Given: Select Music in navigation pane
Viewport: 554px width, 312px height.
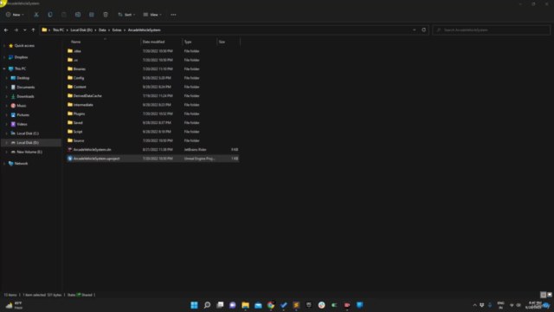Looking at the screenshot, I should coord(21,106).
